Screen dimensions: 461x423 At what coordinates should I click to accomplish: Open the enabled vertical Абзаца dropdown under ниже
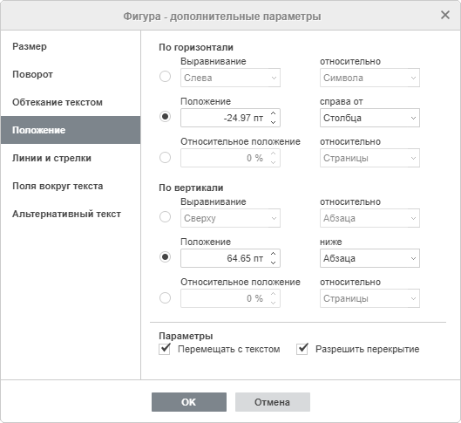tap(369, 258)
